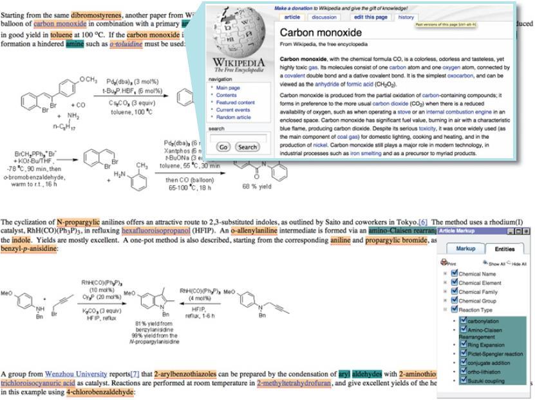The height and width of the screenshot is (400, 535).
Task: Open the Wikipedia article tab
Action: [x=292, y=17]
